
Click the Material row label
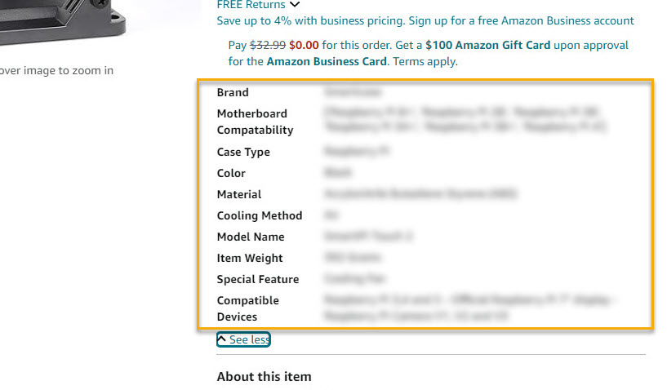tap(239, 194)
